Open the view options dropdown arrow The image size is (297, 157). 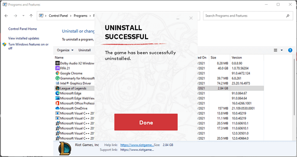point(282,50)
